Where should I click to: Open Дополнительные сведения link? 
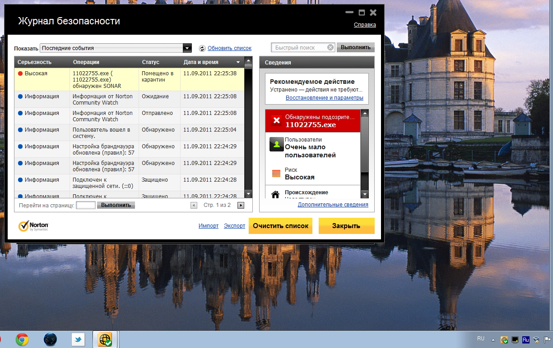(x=333, y=205)
